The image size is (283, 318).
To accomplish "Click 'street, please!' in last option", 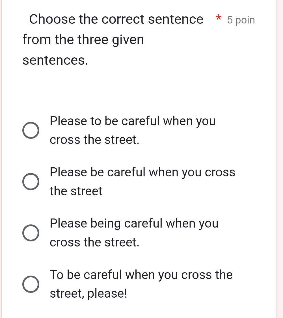I will 88,293.
